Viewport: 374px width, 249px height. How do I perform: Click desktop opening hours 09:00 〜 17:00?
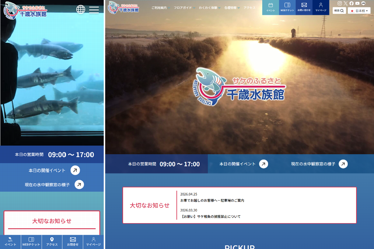[180, 164]
